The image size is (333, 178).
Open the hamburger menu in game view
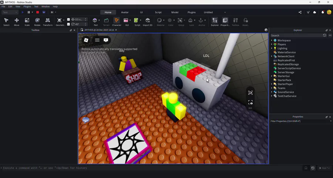point(97,40)
